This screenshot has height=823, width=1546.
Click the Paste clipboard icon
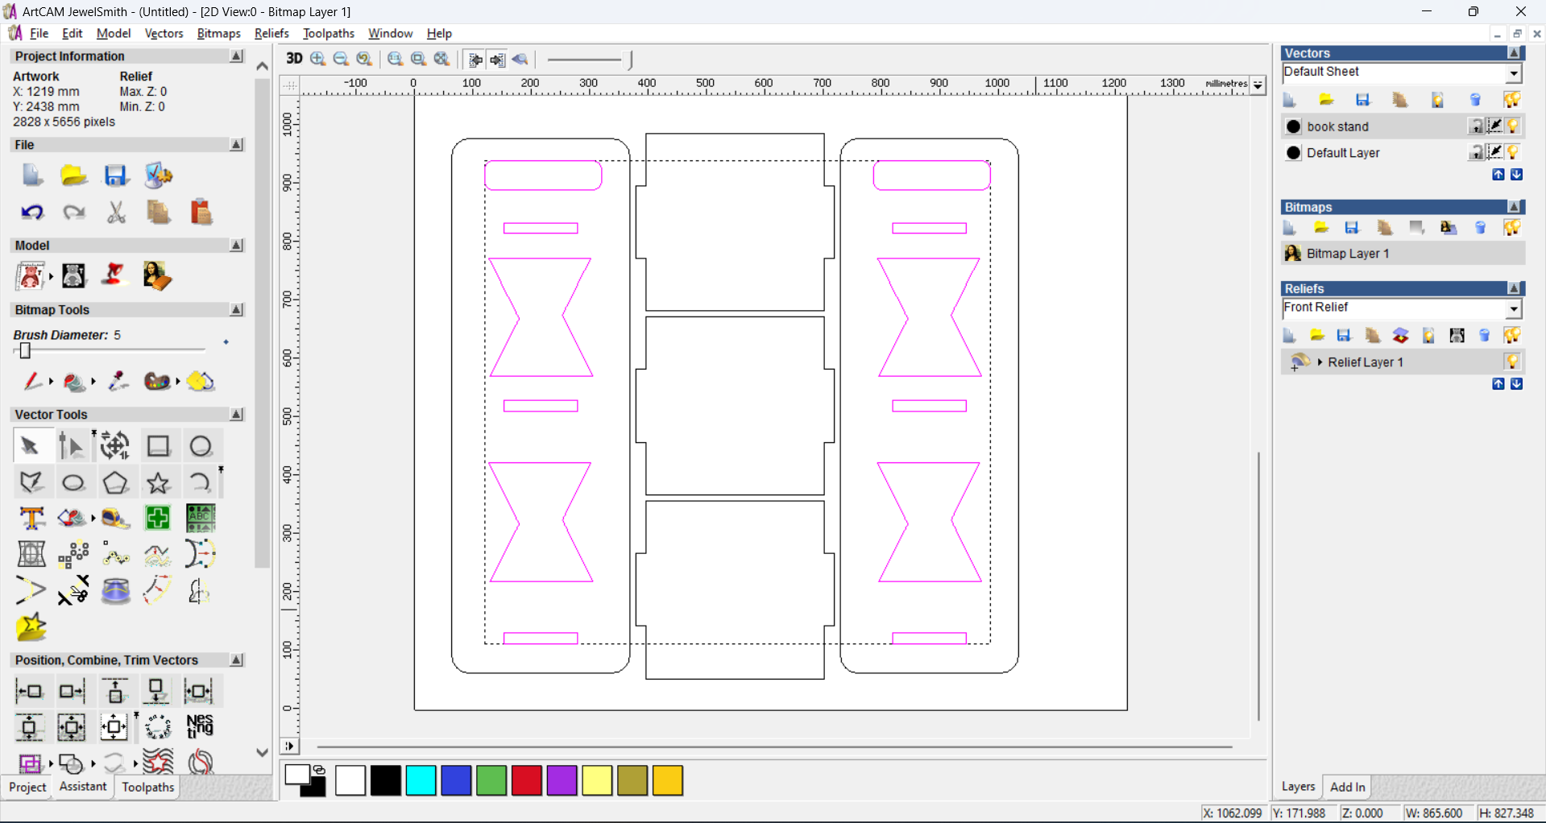pyautogui.click(x=201, y=213)
